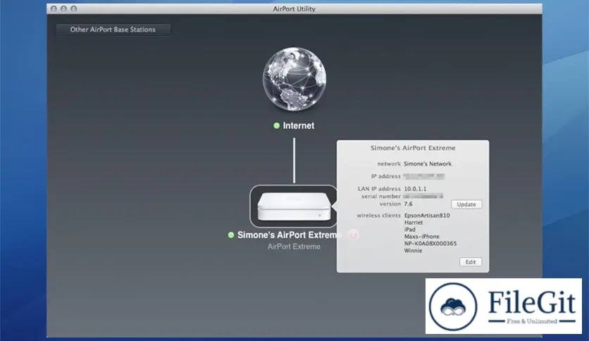Click the Edit button in popover
This screenshot has width=589, height=341.
coord(471,262)
